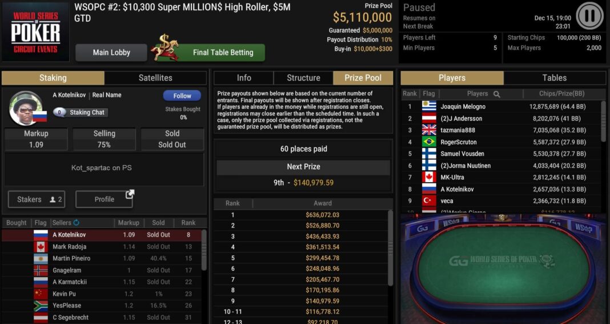The height and width of the screenshot is (324, 610).
Task: Follow A Kotelnikov
Action: (182, 96)
